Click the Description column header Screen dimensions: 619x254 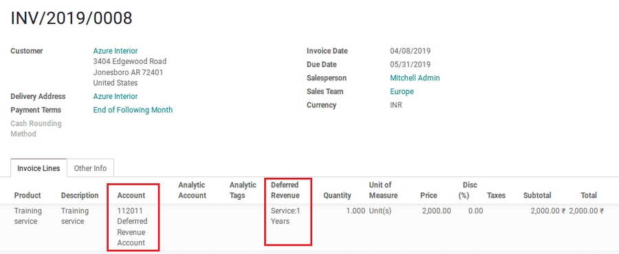80,196
